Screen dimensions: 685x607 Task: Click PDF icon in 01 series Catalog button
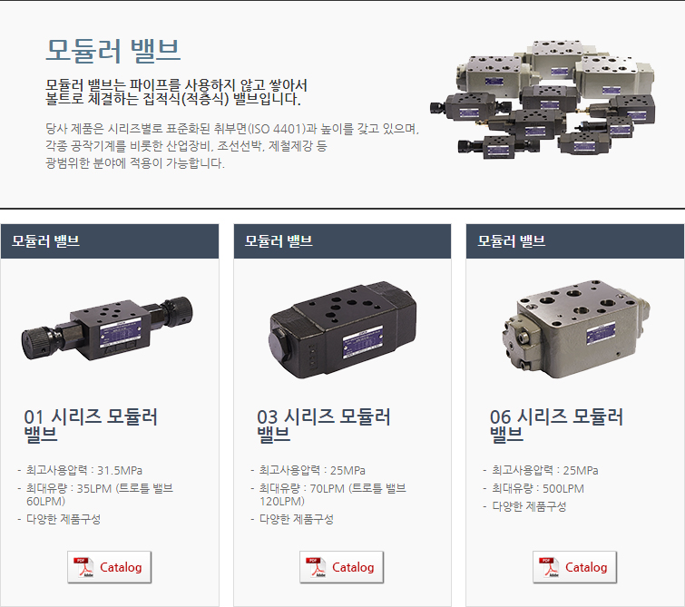(x=83, y=567)
